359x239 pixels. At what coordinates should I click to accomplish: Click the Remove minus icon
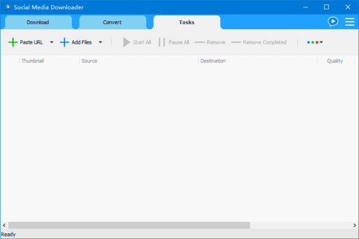(x=200, y=42)
